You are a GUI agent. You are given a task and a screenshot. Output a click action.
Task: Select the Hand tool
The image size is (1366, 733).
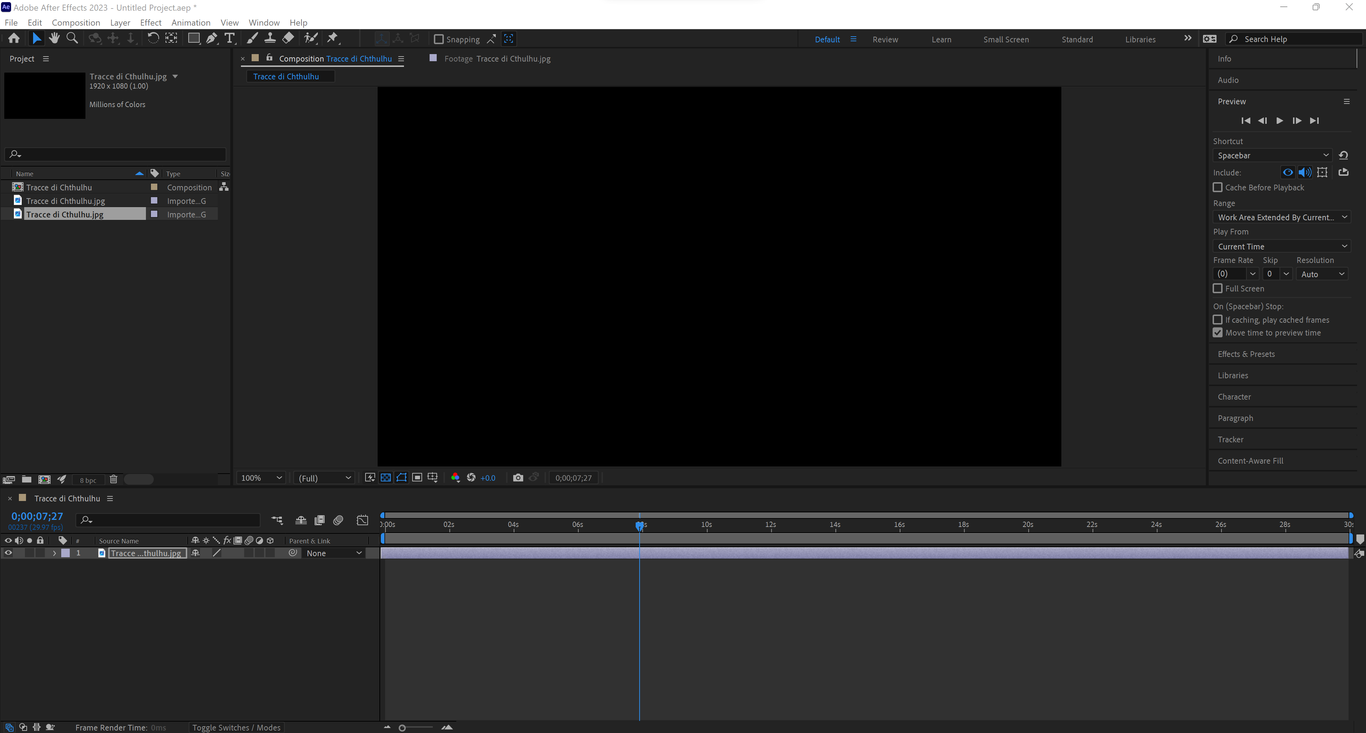54,38
